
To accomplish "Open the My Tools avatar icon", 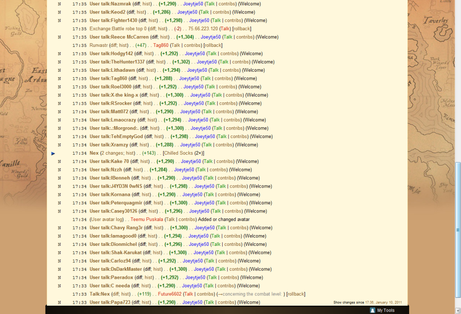I will [372, 310].
